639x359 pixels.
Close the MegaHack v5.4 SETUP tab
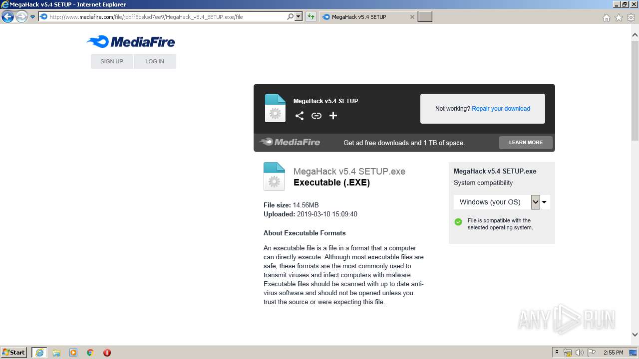pos(412,17)
